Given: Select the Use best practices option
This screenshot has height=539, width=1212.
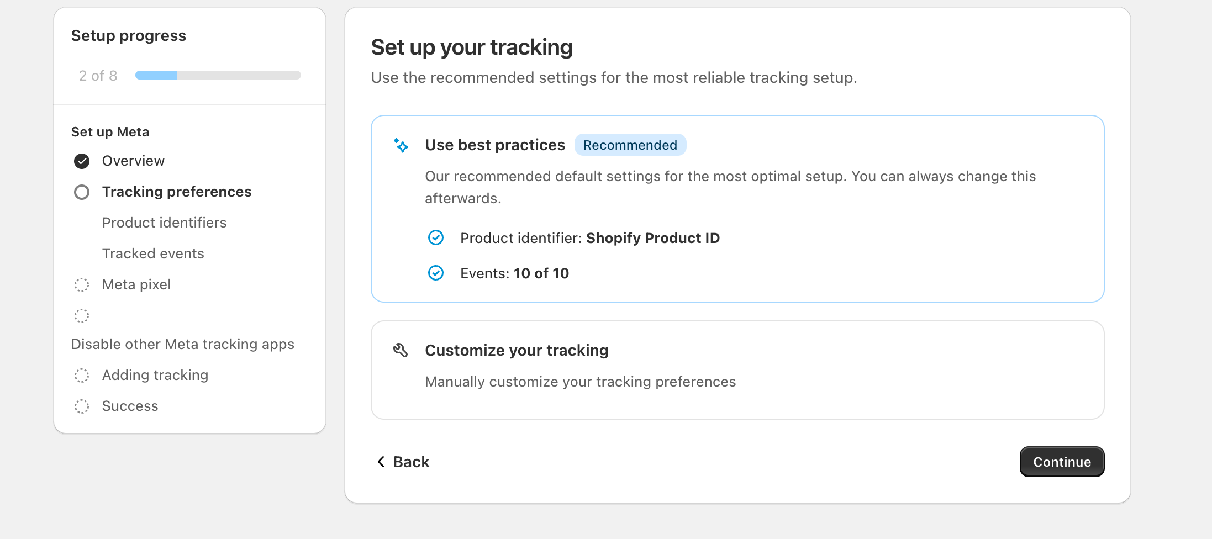Looking at the screenshot, I should [x=737, y=208].
